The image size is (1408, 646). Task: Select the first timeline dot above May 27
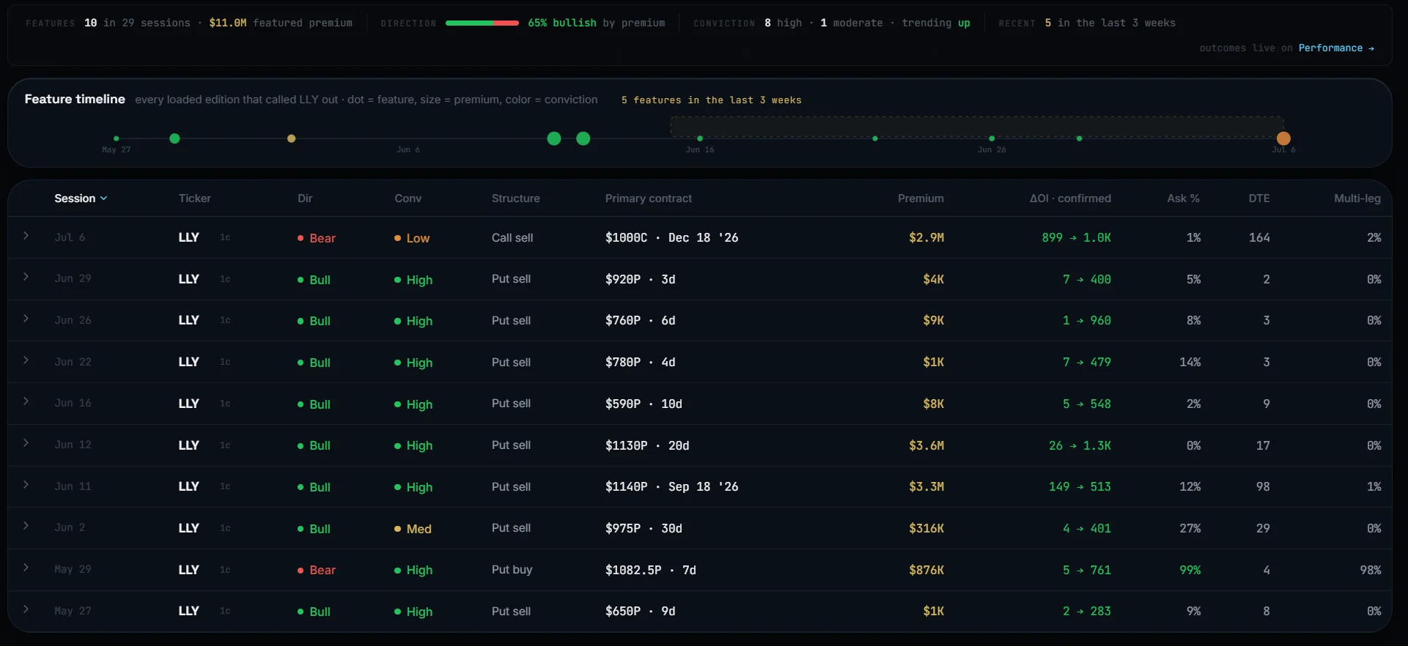117,138
